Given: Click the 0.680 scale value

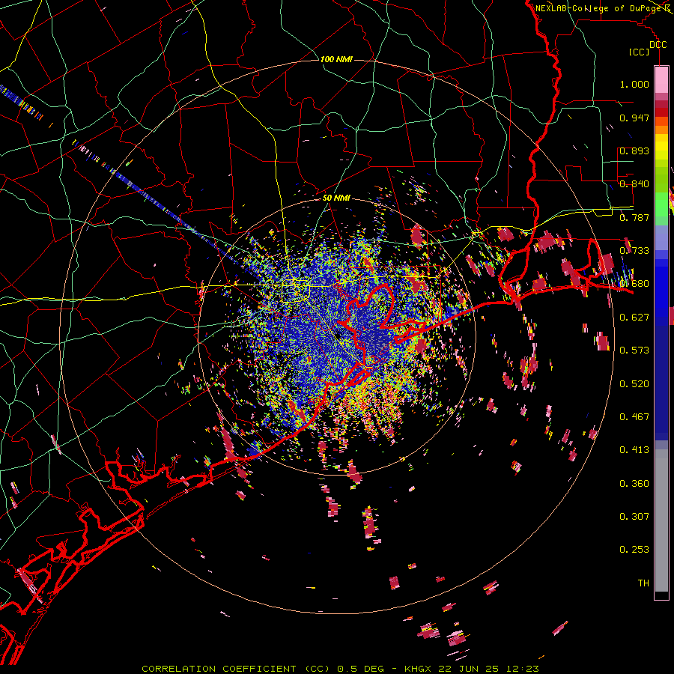Looking at the screenshot, I should click(x=634, y=284).
